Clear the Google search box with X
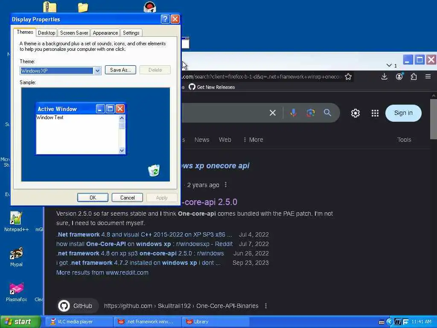The image size is (437, 328). [273, 113]
